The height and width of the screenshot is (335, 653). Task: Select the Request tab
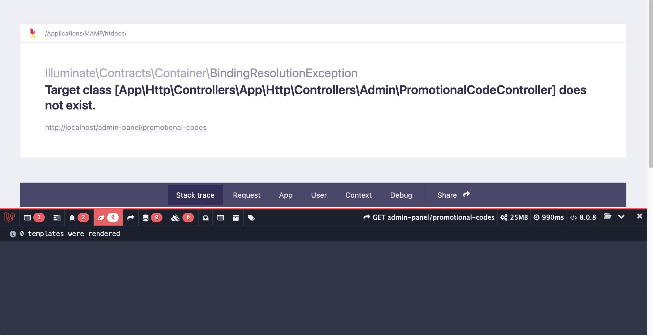(x=247, y=194)
